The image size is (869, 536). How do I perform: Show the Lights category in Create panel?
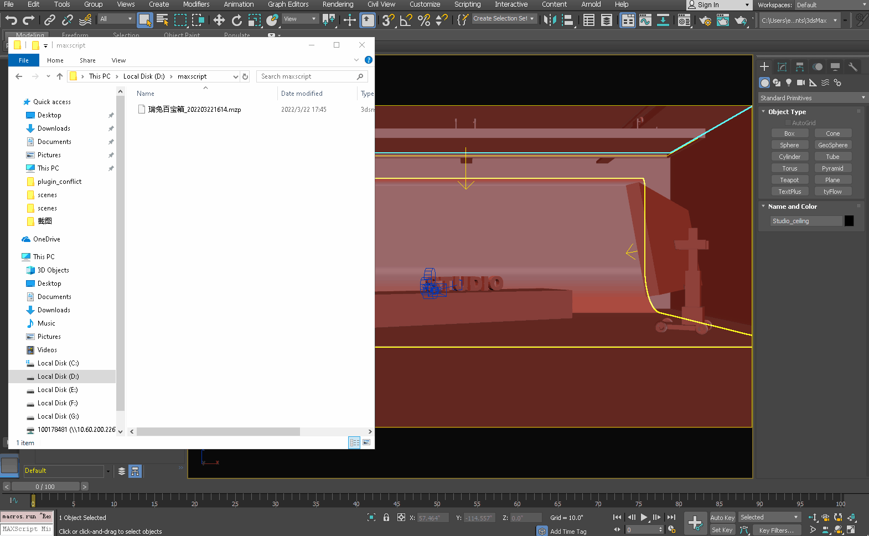[789, 83]
